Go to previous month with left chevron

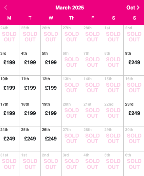pyautogui.click(x=6, y=7)
